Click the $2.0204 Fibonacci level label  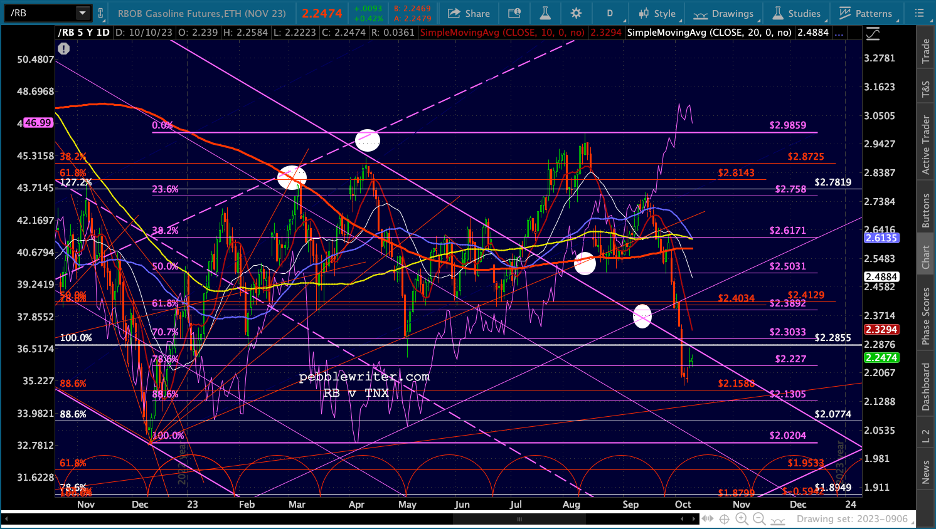[788, 436]
